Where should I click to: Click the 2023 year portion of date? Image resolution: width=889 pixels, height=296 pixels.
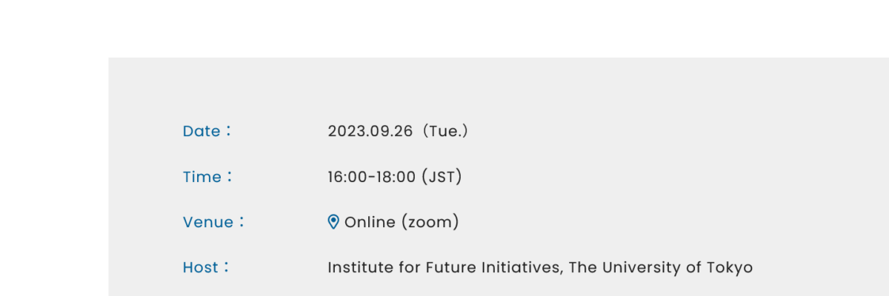[345, 131]
